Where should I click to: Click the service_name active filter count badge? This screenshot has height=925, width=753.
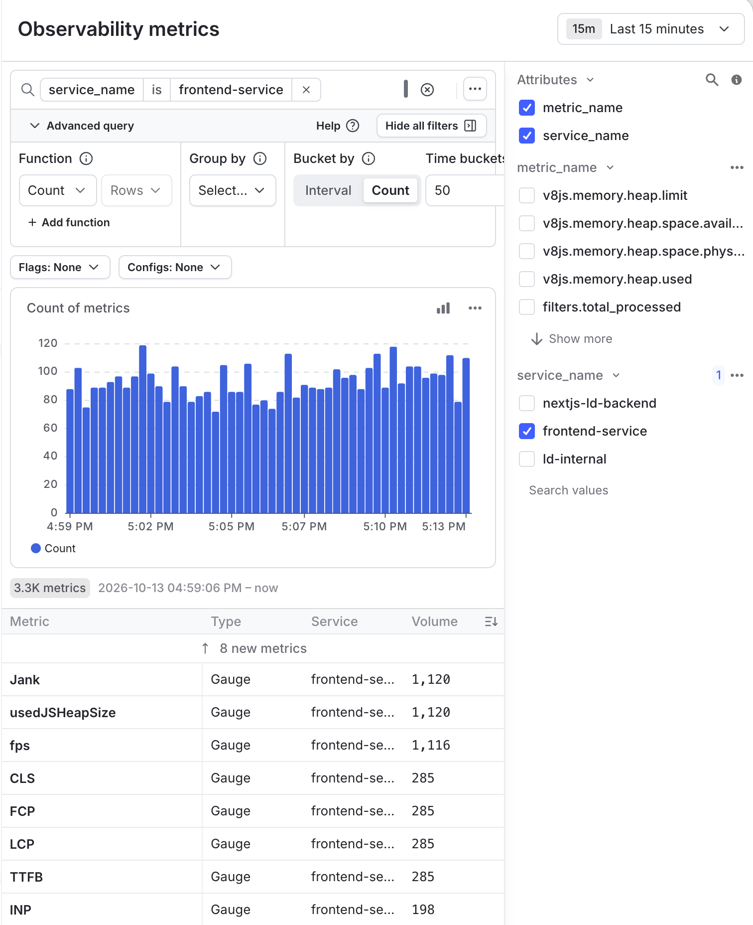[719, 375]
